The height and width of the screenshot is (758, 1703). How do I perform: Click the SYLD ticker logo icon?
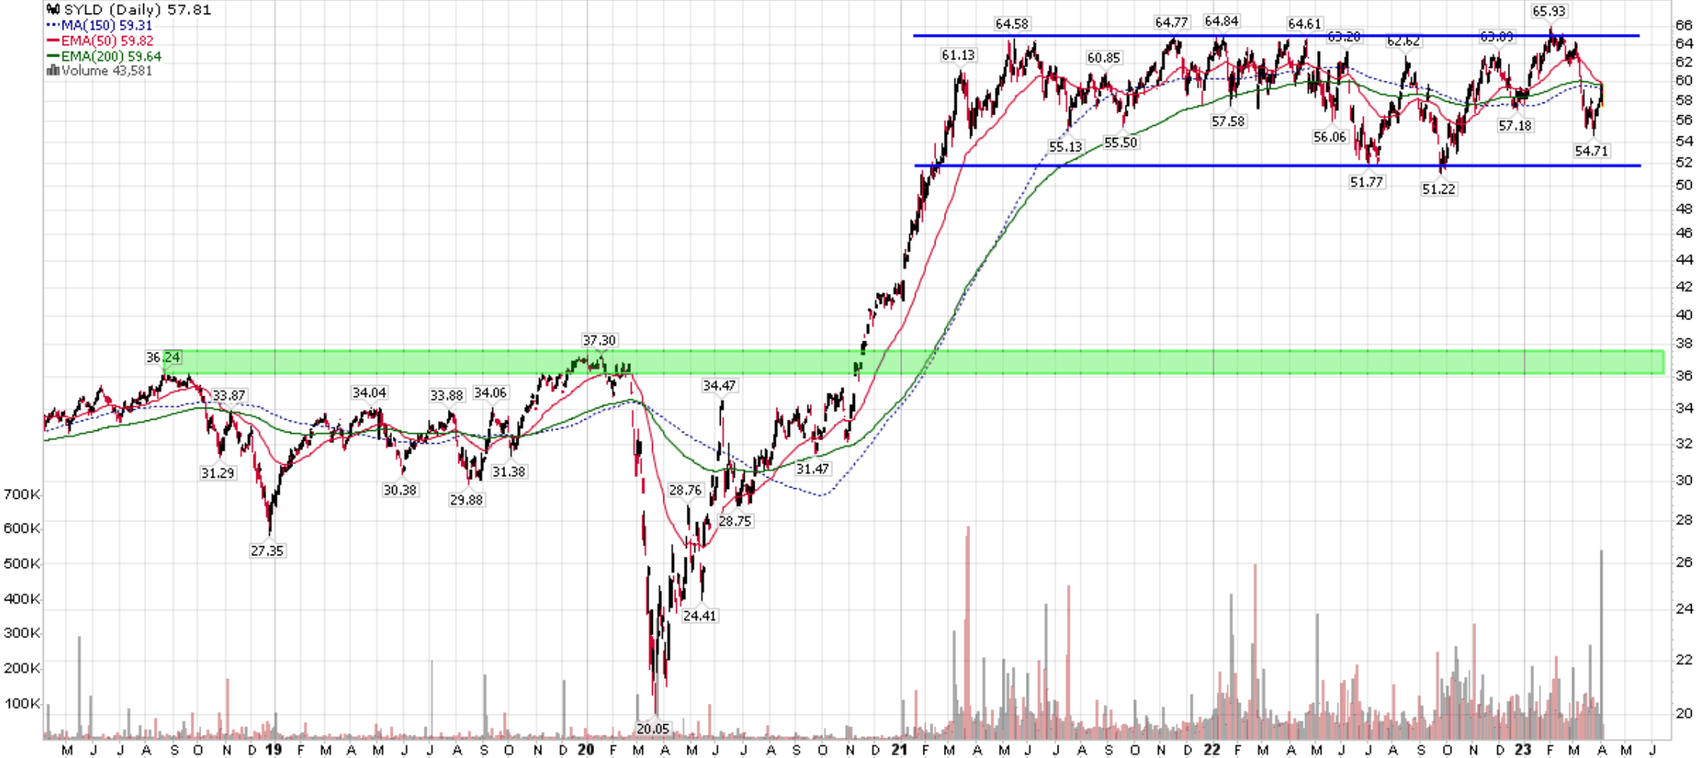tap(53, 10)
